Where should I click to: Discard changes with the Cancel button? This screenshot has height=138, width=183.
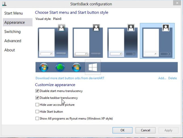(x=145, y=130)
